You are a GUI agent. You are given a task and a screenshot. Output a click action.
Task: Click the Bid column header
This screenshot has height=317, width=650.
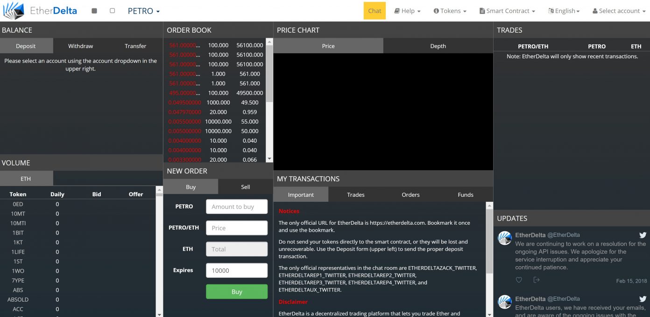pyautogui.click(x=97, y=194)
